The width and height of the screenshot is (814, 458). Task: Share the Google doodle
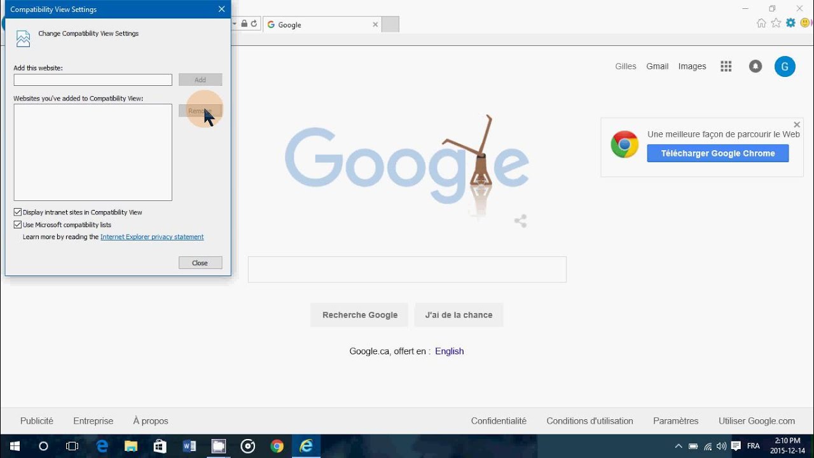click(x=521, y=221)
